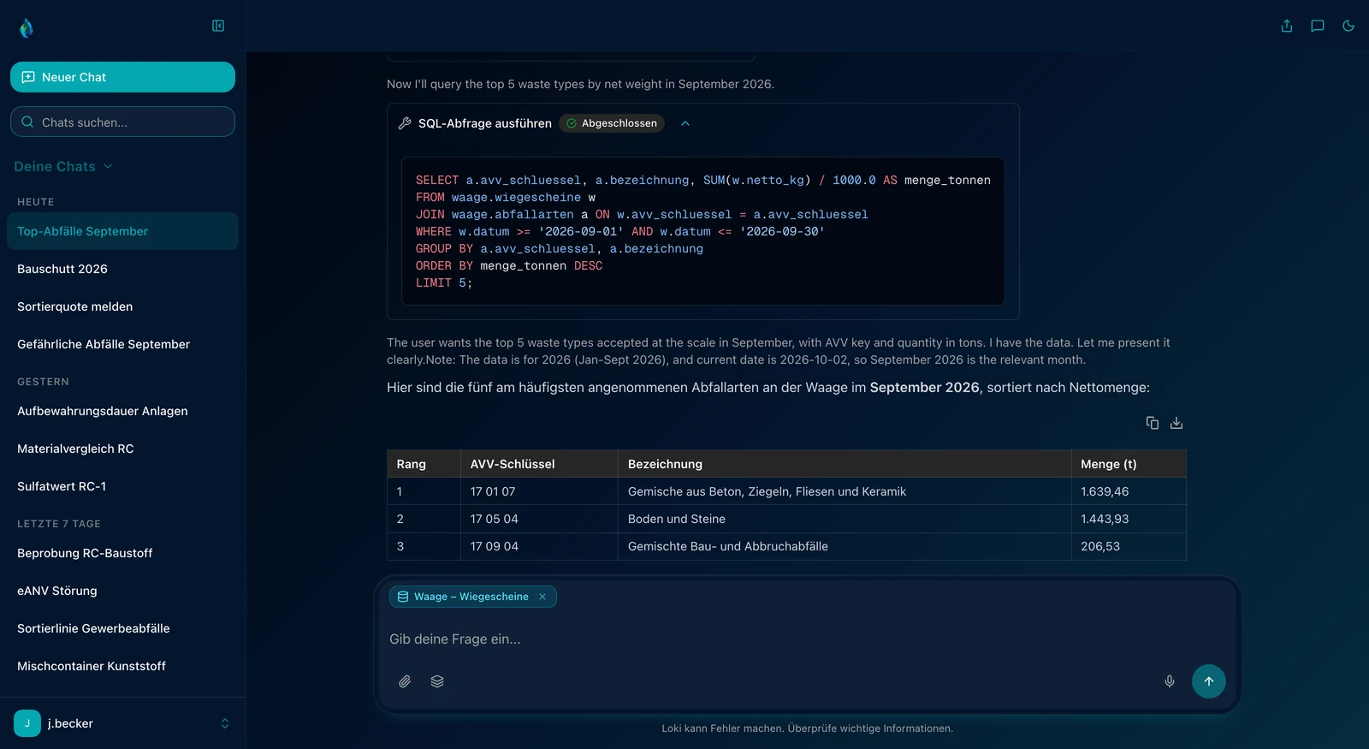Screen dimensions: 1369x749
Task: Select the Gemische aus Beton cell
Action: coord(845,491)
